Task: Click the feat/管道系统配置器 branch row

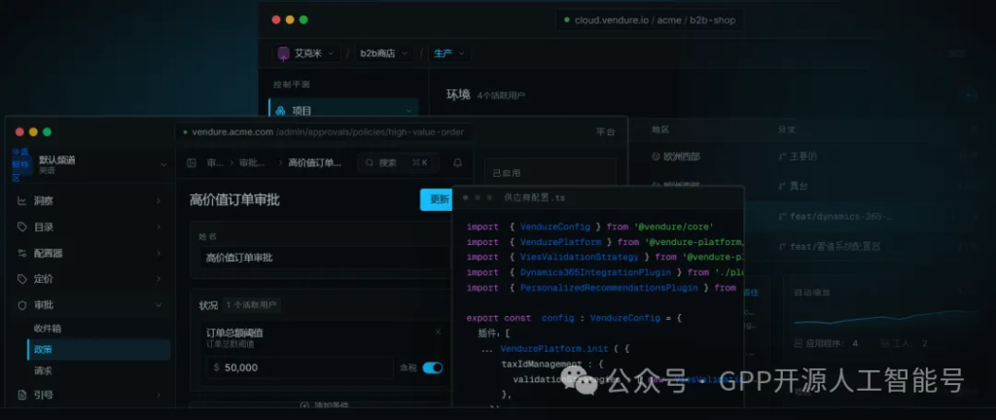Action: (829, 246)
